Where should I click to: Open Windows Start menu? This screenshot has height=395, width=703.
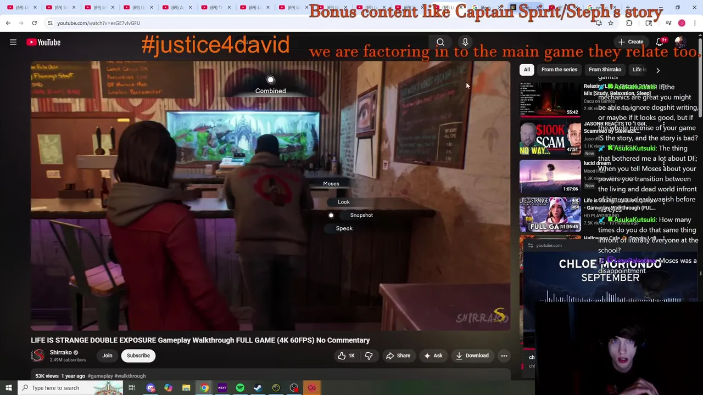click(8, 388)
